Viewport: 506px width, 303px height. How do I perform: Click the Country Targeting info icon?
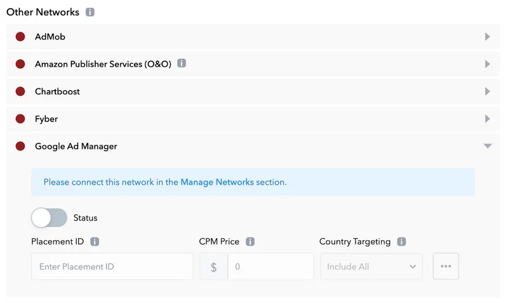click(x=401, y=241)
